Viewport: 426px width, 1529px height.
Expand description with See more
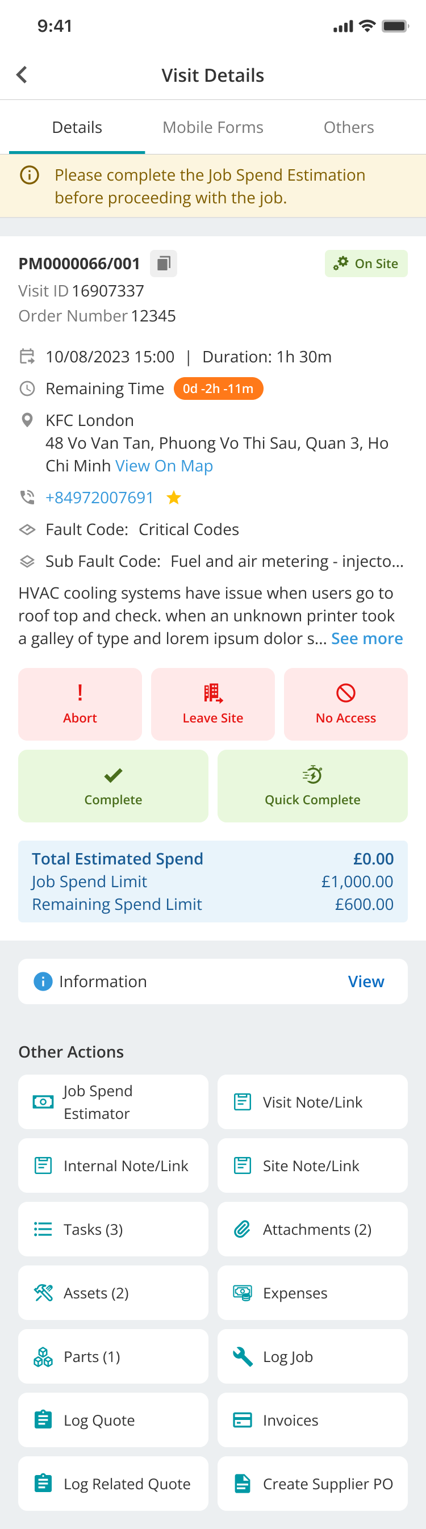click(367, 638)
